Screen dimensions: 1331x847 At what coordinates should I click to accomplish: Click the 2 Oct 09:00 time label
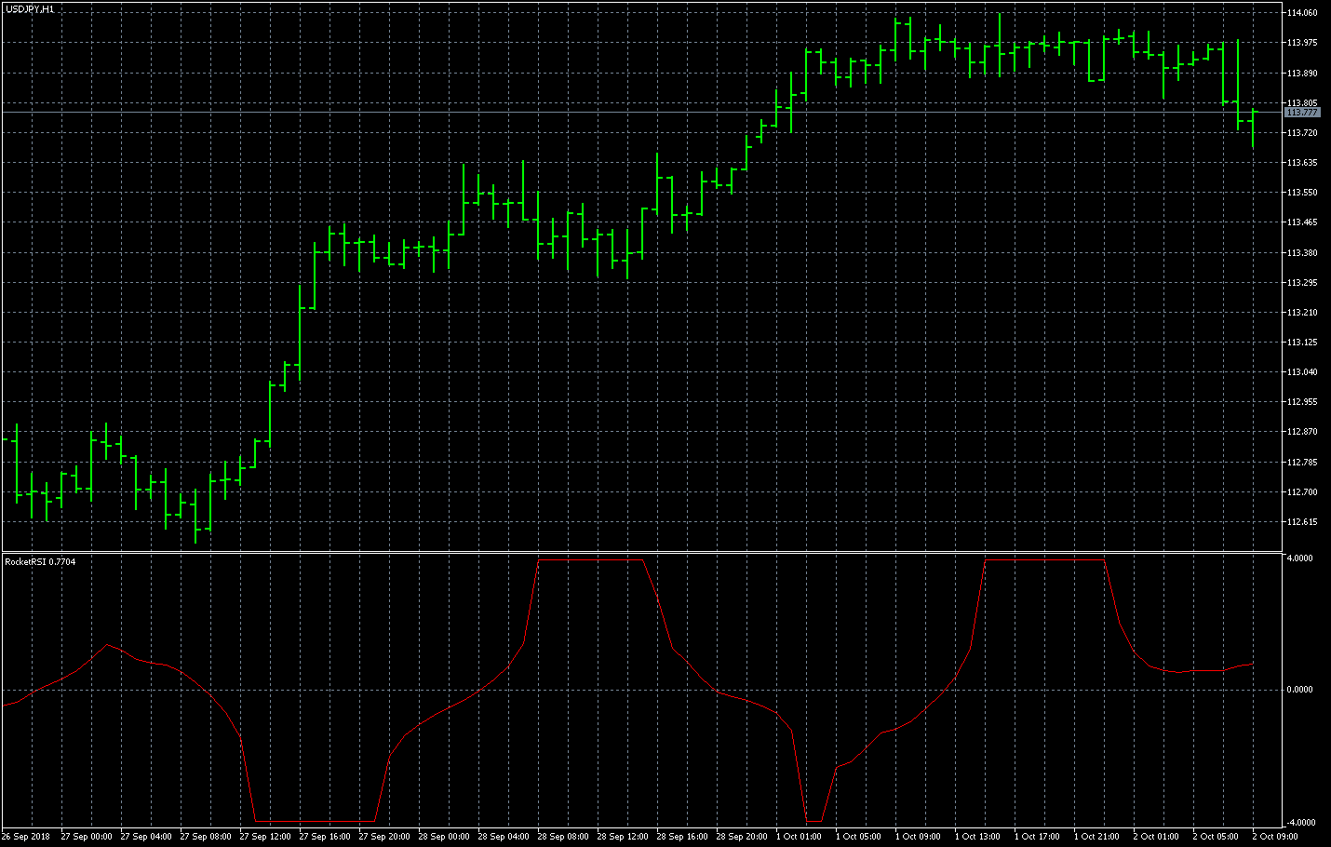[x=1275, y=837]
